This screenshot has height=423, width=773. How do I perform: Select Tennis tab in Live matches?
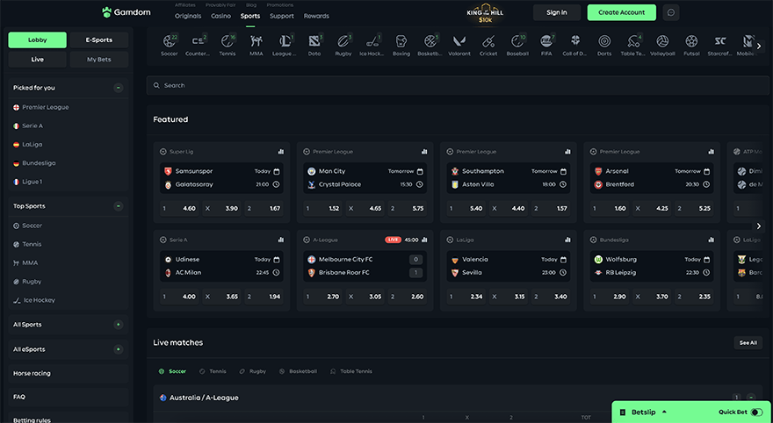point(213,371)
